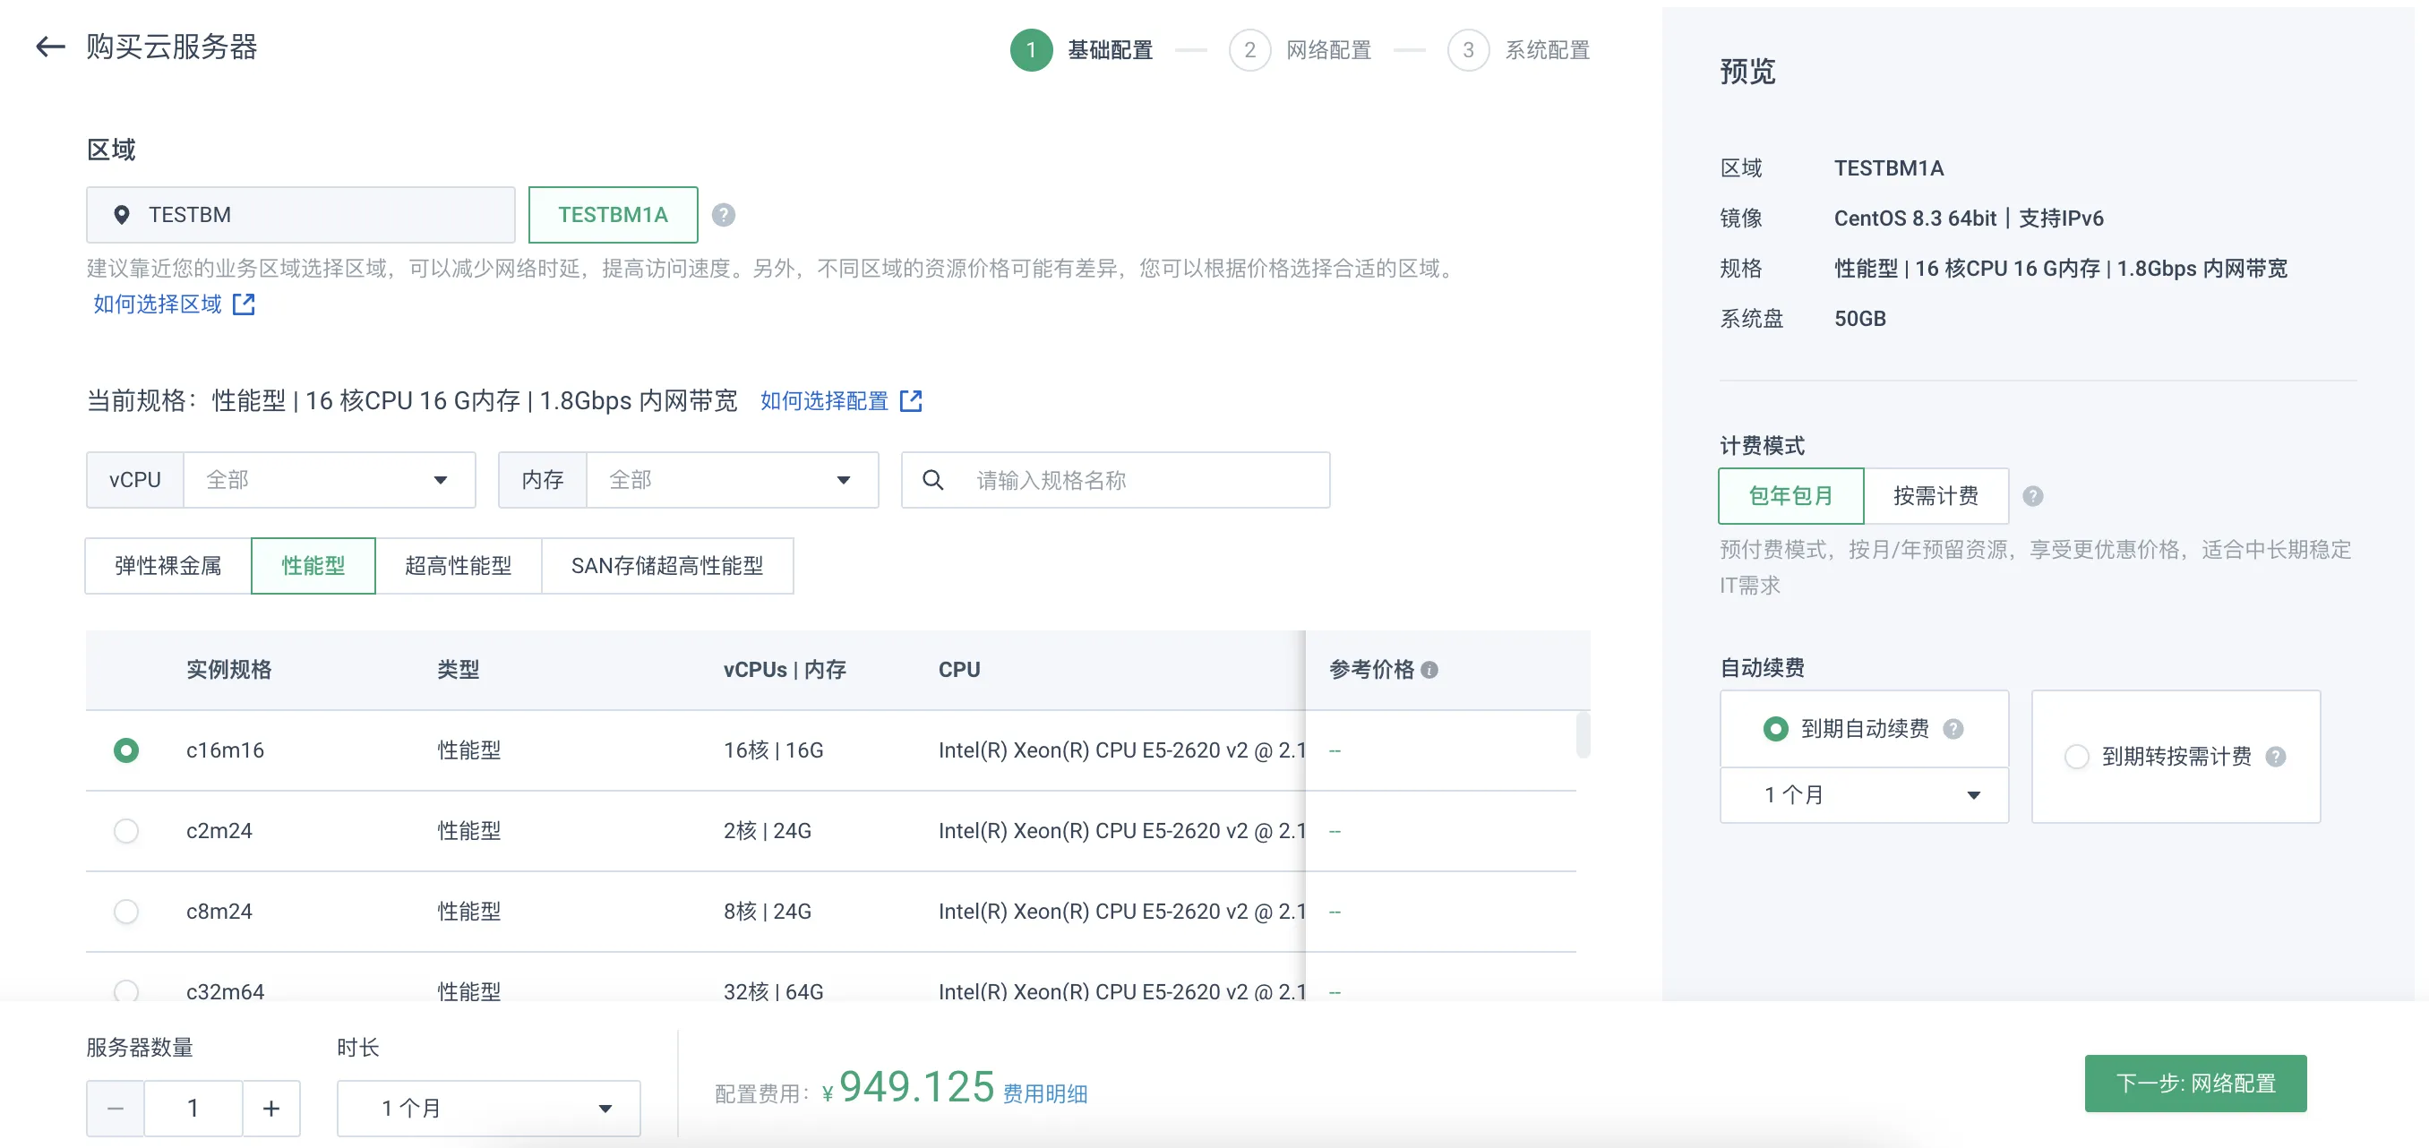Select 包年包月 billing mode

[1790, 496]
